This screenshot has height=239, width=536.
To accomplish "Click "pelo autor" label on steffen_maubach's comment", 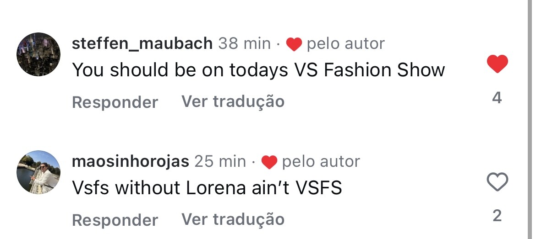I will click(x=345, y=44).
